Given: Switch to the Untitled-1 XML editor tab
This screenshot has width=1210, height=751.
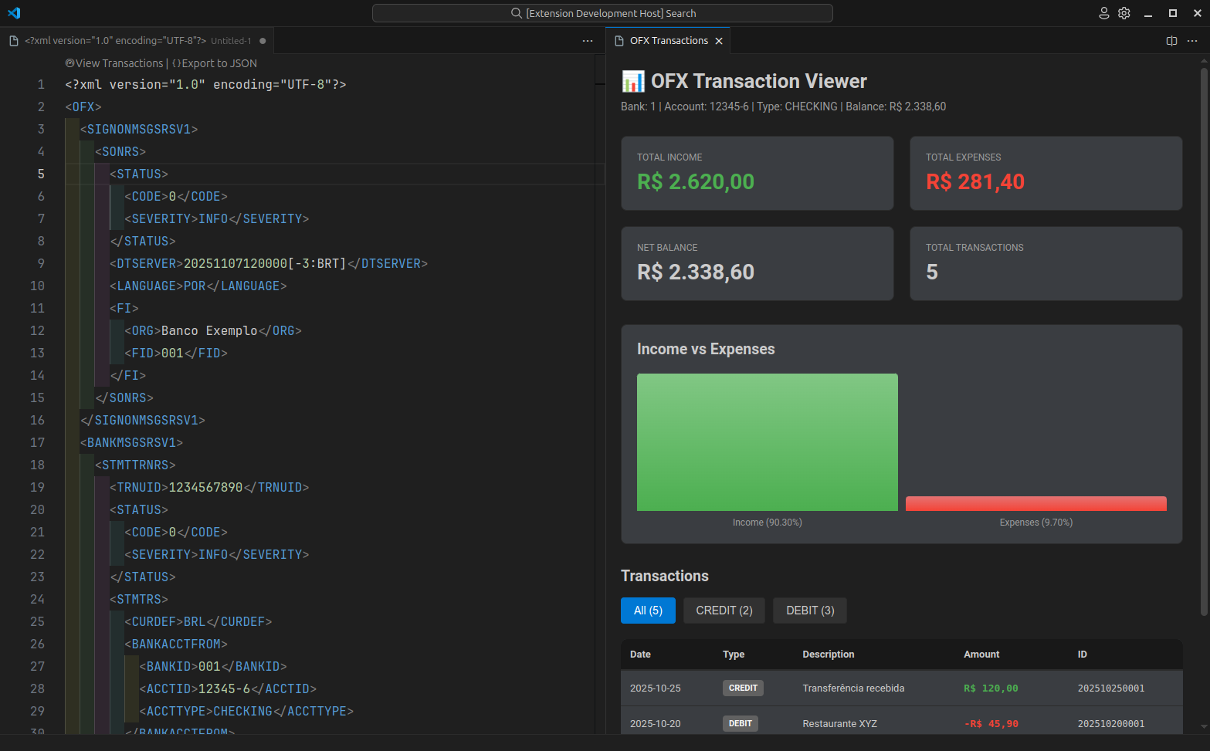Looking at the screenshot, I should [137, 41].
